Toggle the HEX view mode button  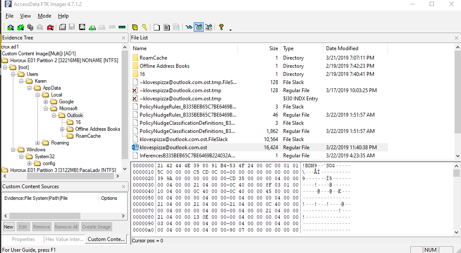209,27
